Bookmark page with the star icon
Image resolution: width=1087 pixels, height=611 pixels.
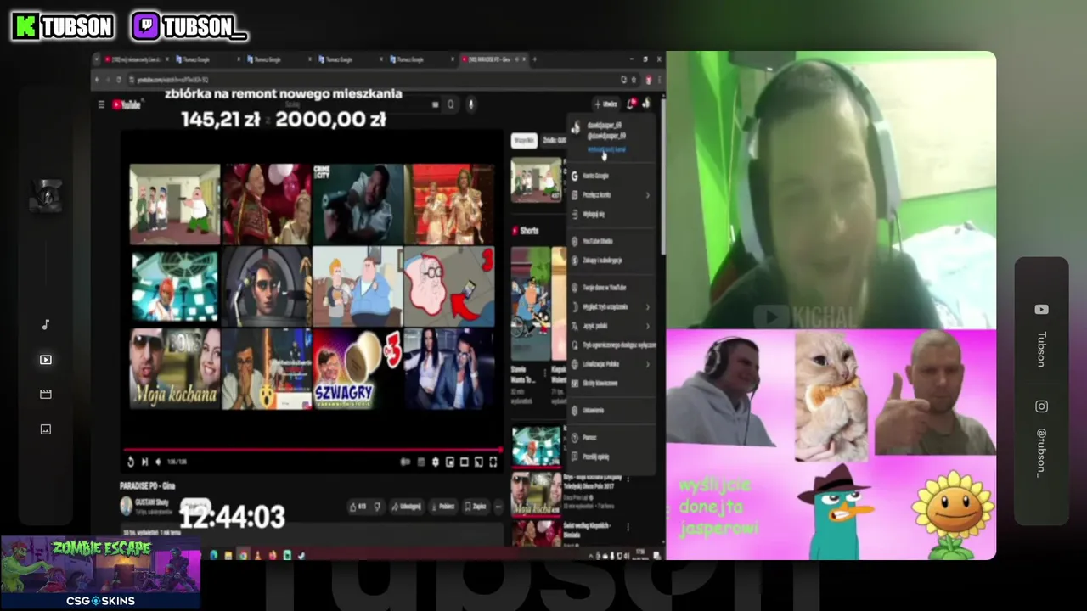pyautogui.click(x=634, y=80)
